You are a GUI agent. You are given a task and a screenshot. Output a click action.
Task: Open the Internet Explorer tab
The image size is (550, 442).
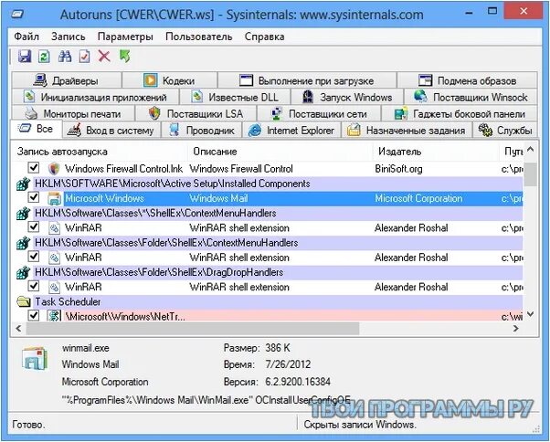tap(291, 130)
